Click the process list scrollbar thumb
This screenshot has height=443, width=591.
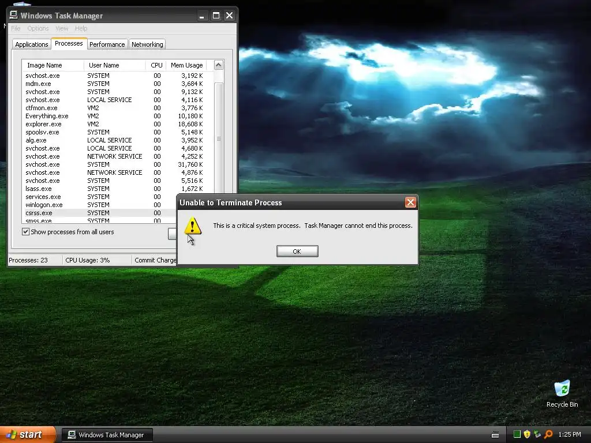tap(219, 138)
